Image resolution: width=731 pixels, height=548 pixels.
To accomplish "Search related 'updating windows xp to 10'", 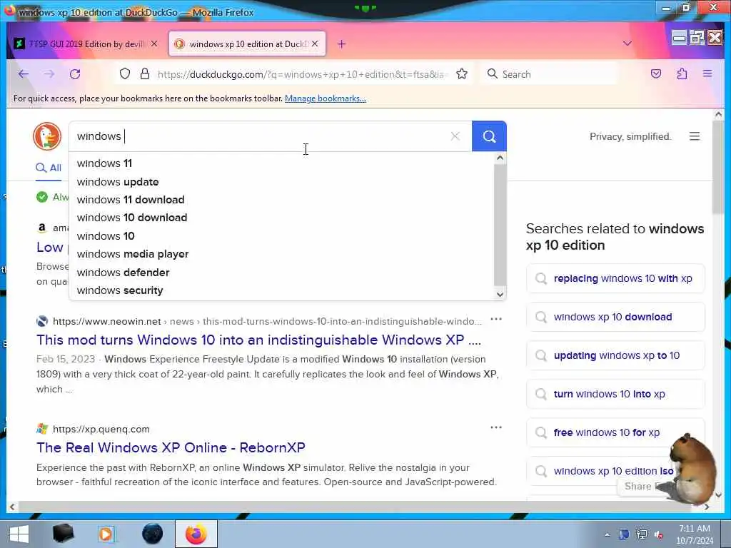I will click(615, 355).
